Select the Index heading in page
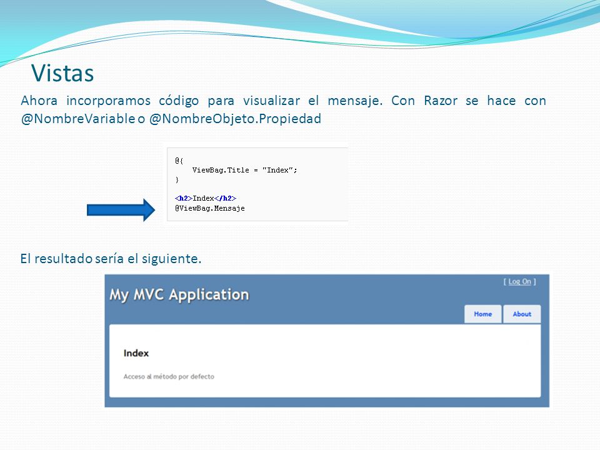The image size is (600, 450). pos(136,353)
